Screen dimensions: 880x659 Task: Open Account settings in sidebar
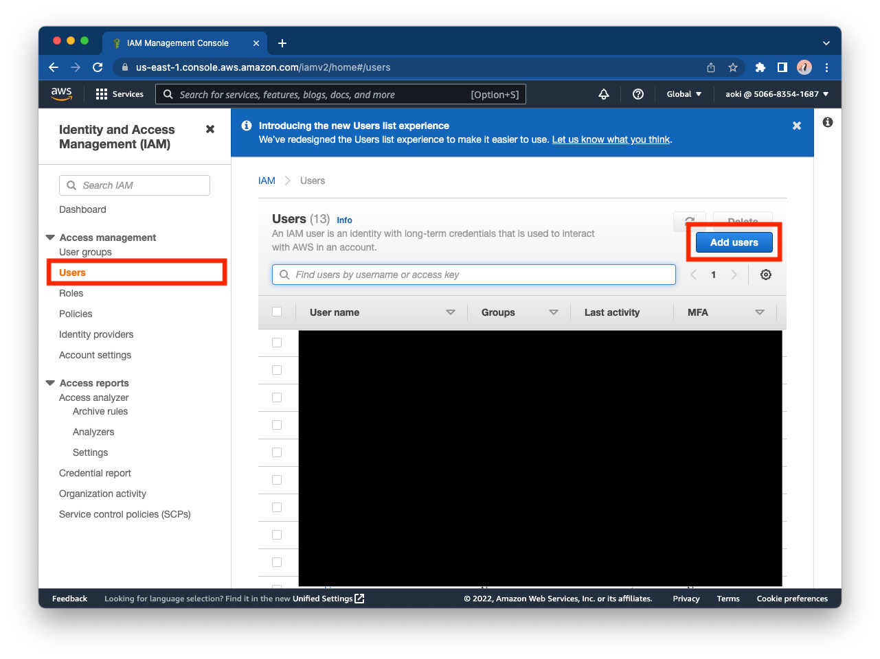pyautogui.click(x=95, y=355)
